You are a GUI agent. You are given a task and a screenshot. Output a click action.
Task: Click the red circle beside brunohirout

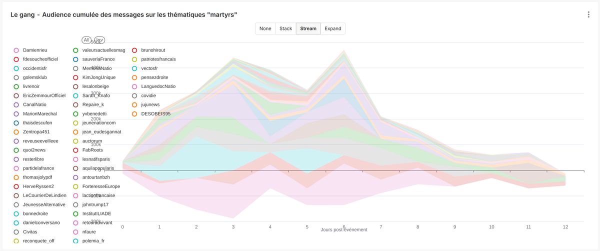135,50
